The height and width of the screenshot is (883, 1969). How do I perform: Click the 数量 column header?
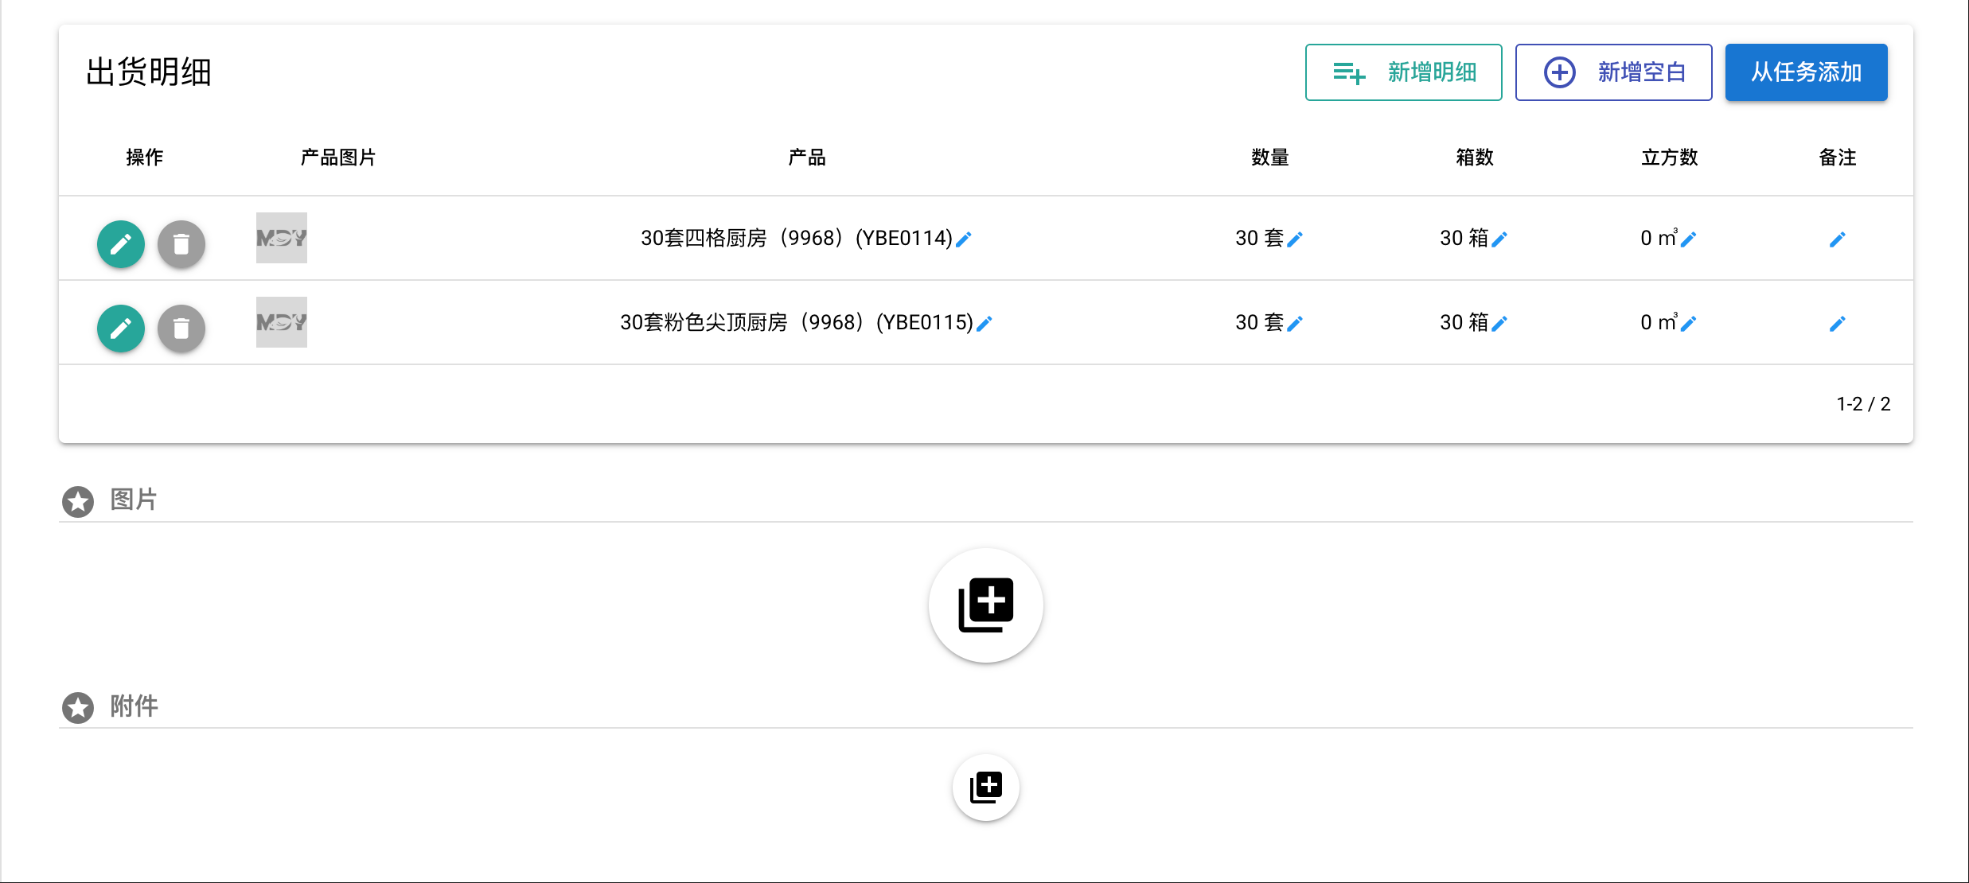[x=1270, y=158]
